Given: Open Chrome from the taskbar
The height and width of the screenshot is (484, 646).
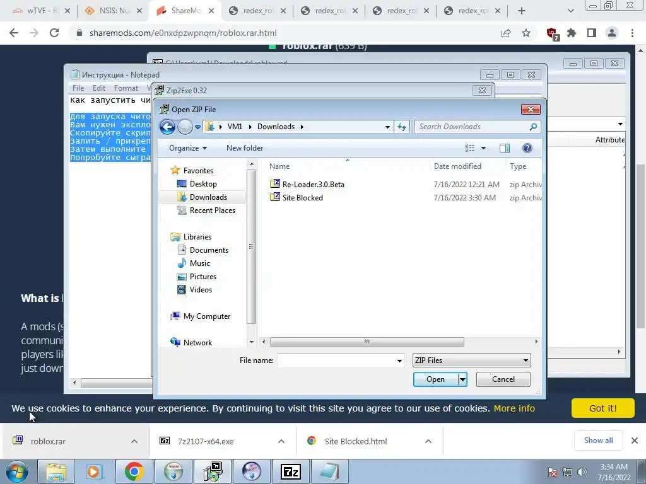Looking at the screenshot, I should (x=134, y=471).
